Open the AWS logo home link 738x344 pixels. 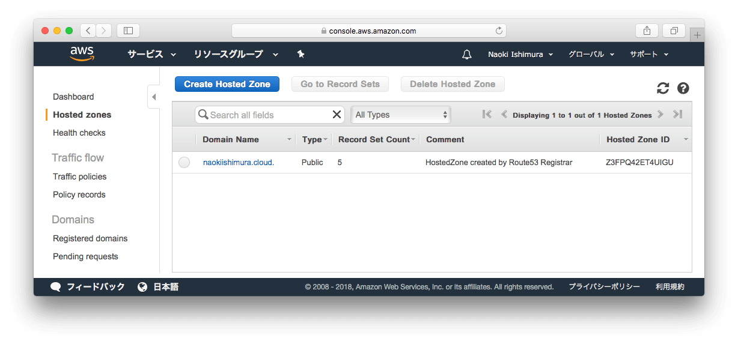tap(82, 54)
